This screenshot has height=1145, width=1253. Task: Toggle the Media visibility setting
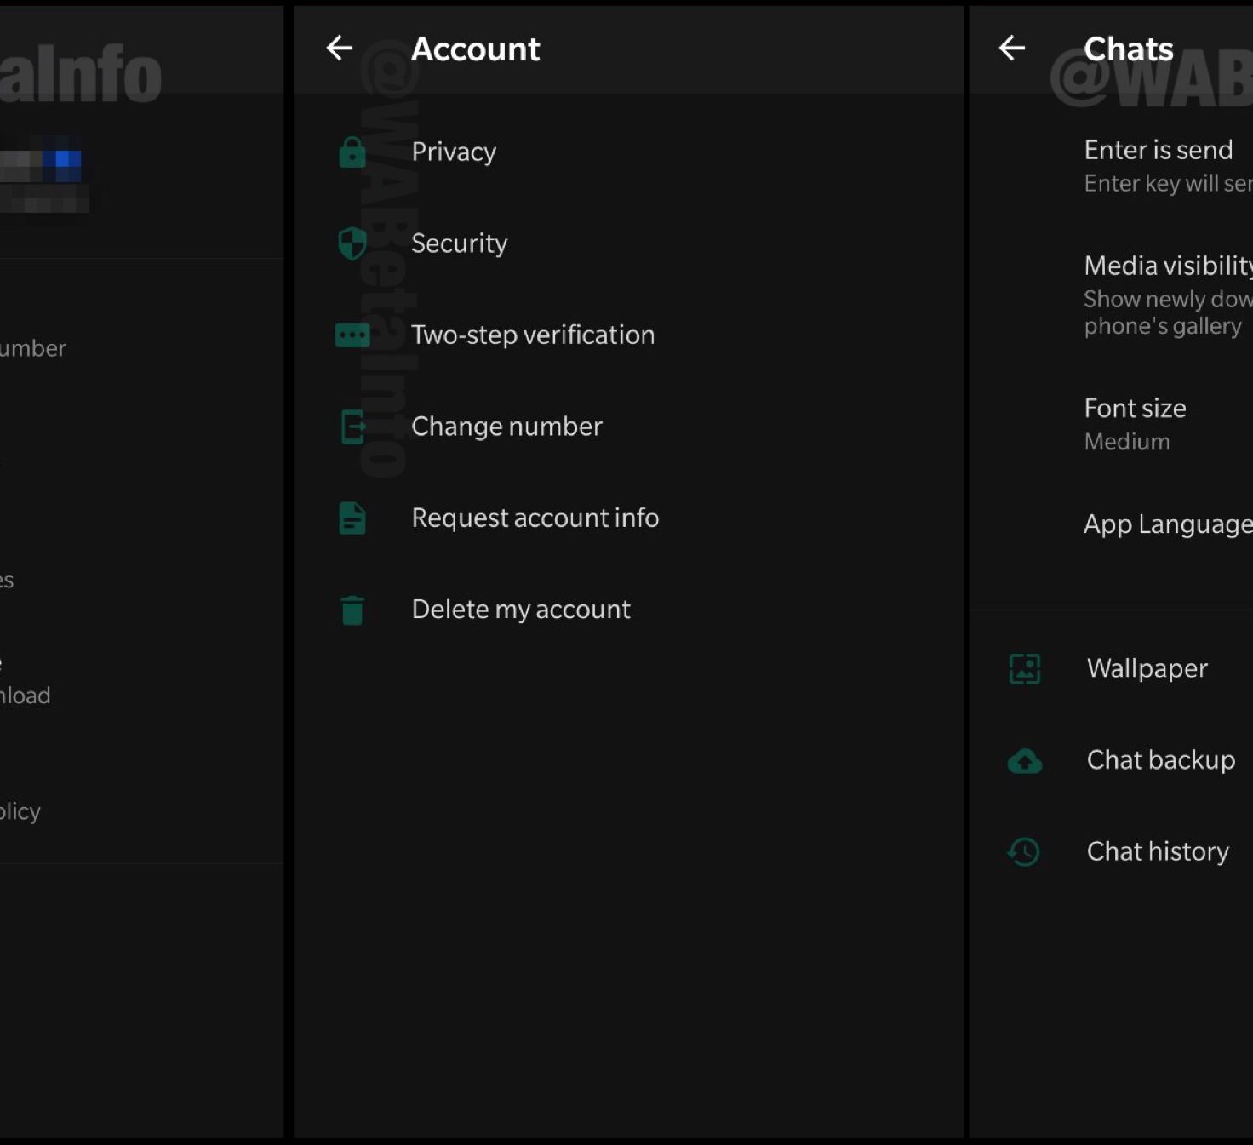1166,294
